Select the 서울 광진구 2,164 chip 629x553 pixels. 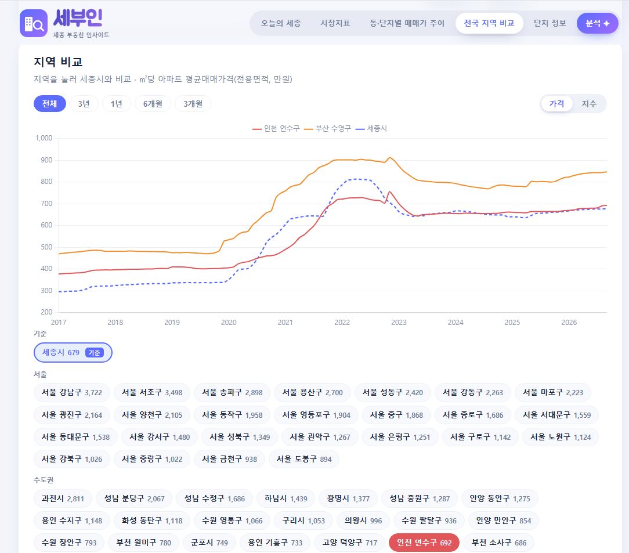point(72,415)
